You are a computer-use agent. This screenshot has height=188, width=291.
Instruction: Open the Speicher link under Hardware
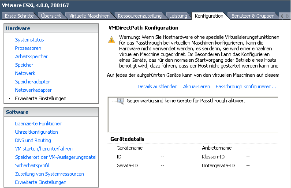pos(24,65)
